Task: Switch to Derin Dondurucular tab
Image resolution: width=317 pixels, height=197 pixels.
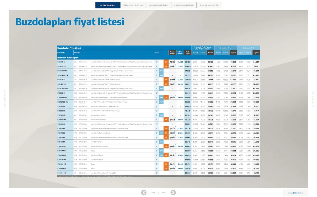Action: point(133,5)
